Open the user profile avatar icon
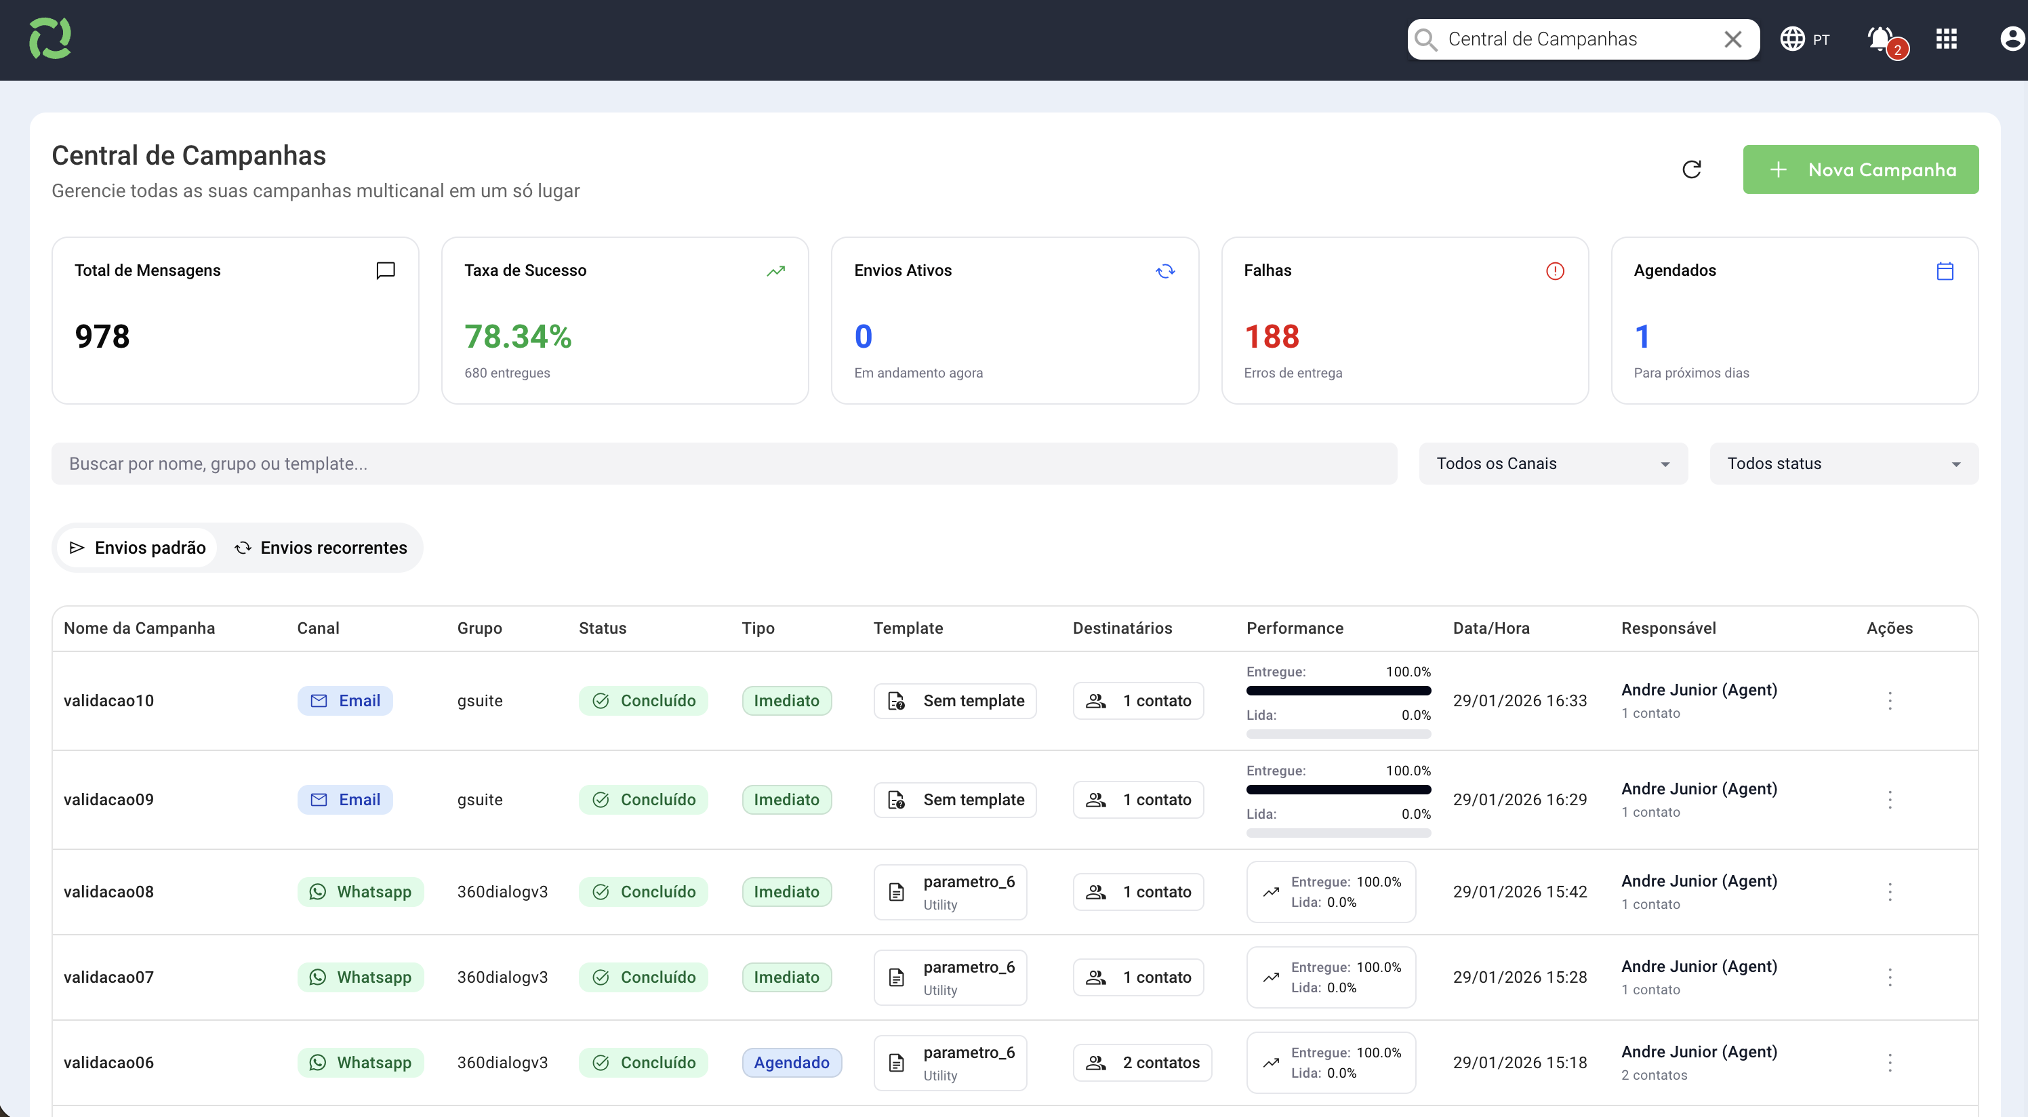 2012,39
